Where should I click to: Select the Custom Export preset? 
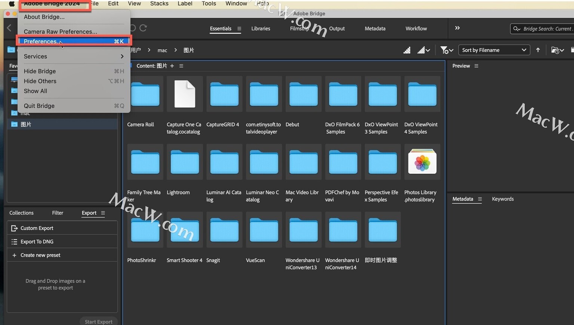tap(62, 228)
